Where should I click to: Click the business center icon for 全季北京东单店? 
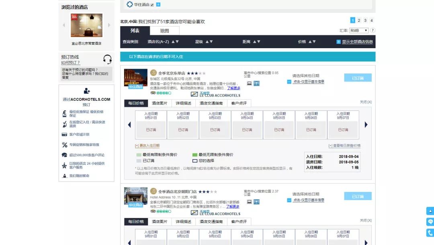pos(250,83)
